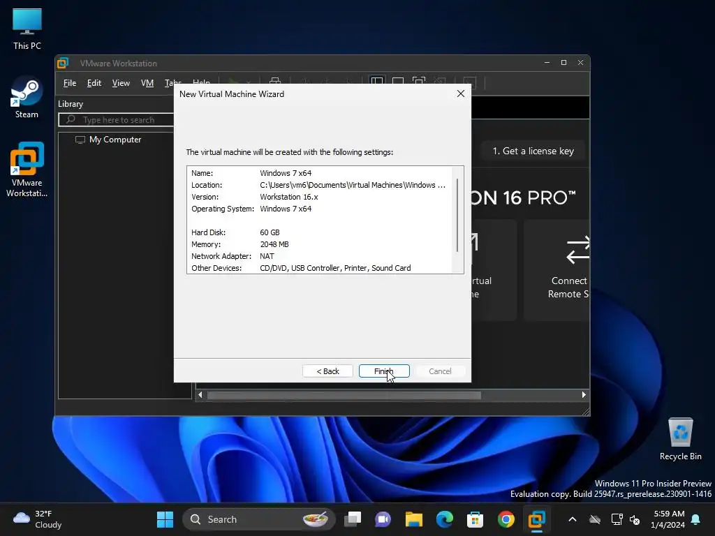This screenshot has height=536, width=715.
Task: Click the grayed-out Cancel button in the wizard
Action: [440, 371]
